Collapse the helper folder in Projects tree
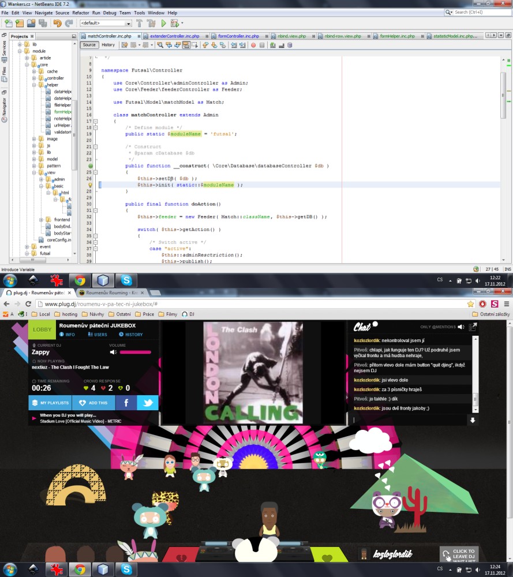The height and width of the screenshot is (577, 513). [x=34, y=85]
